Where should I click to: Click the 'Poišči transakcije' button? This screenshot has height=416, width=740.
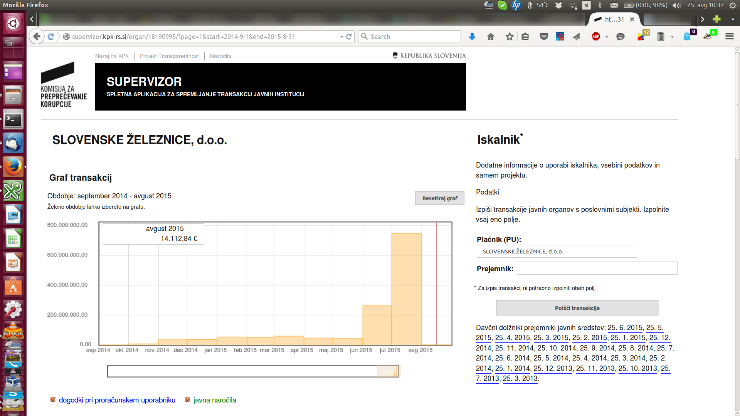(577, 308)
